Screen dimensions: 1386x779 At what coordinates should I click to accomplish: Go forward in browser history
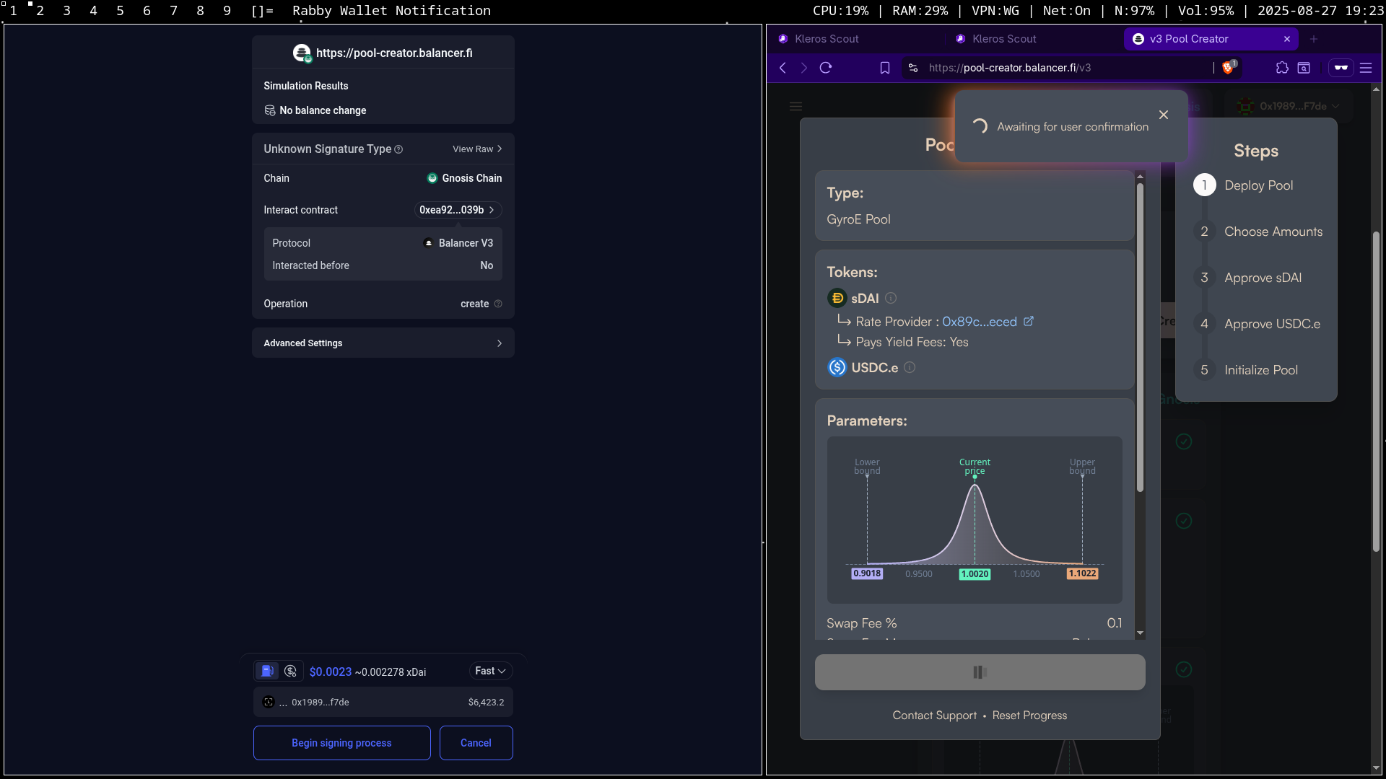[804, 68]
